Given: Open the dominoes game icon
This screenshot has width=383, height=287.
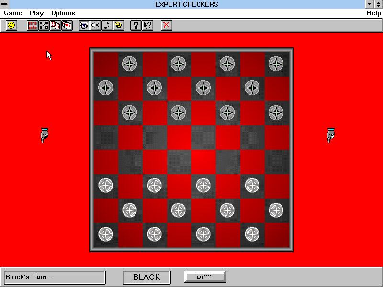Looking at the screenshot, I should 56,25.
